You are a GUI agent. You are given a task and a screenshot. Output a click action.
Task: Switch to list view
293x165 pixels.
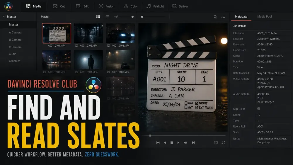108,17
